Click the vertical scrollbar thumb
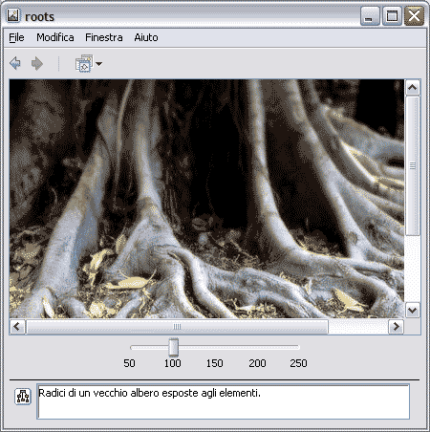430x432 pixels. tap(413, 165)
